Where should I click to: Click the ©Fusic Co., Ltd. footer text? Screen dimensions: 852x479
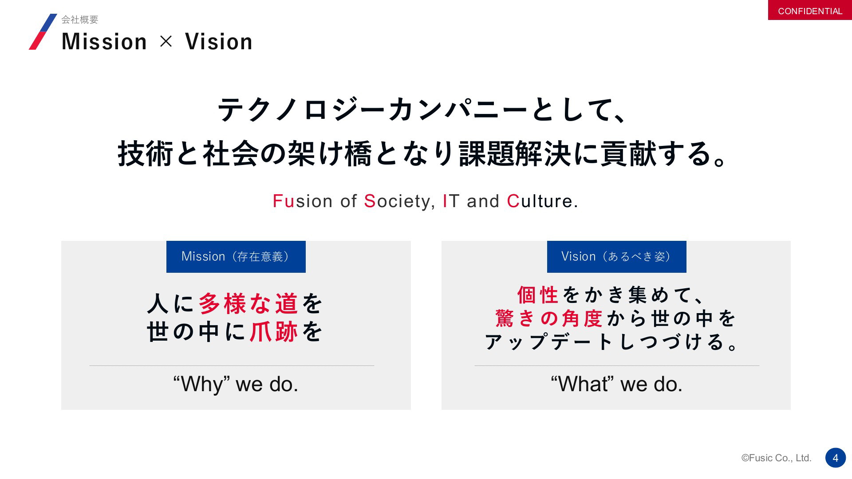776,458
